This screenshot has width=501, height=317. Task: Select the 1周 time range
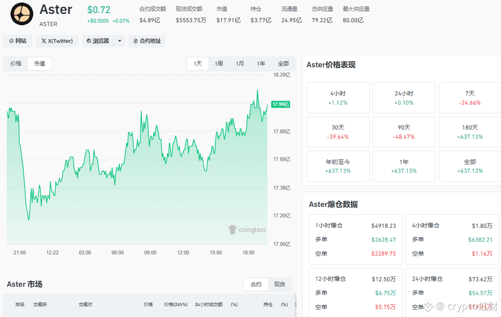[219, 63]
